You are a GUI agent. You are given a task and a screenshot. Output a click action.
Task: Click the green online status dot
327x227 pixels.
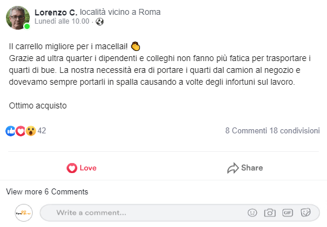(x=27, y=27)
